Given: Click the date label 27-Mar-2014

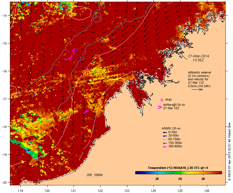Looking at the screenshot, I should (198, 56).
